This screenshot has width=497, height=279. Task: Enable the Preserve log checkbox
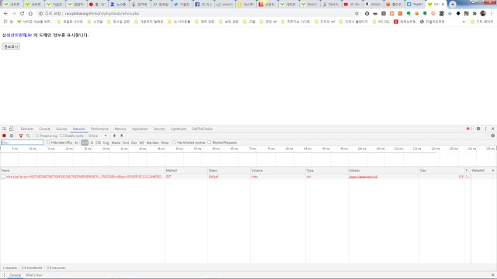click(x=37, y=136)
